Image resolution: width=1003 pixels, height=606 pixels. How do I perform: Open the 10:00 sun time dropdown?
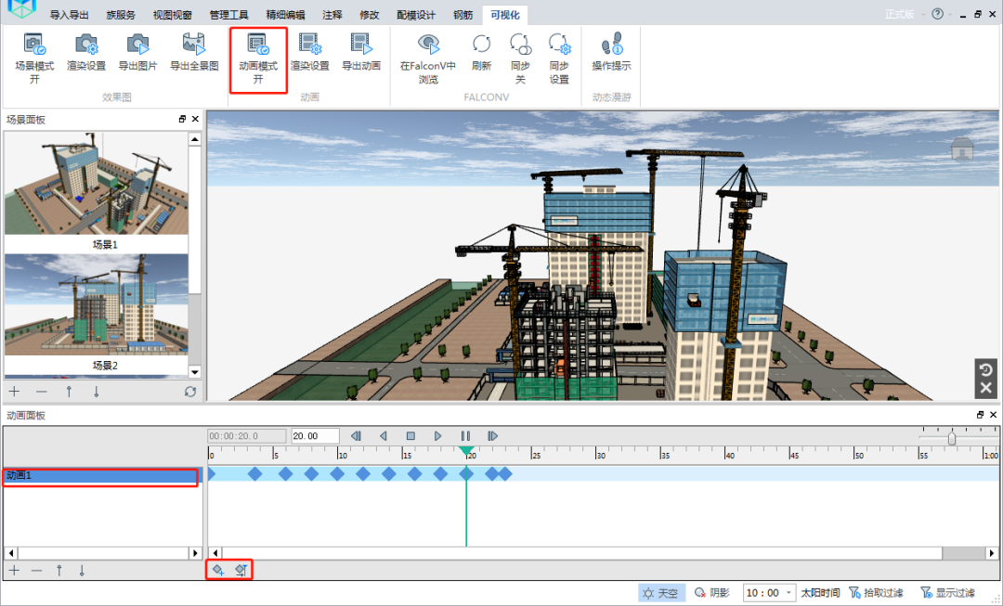pyautogui.click(x=769, y=591)
